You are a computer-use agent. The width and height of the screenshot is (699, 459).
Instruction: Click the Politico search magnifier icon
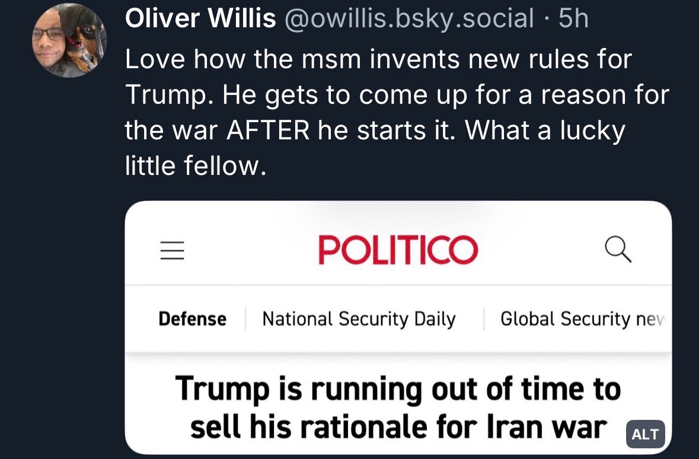pyautogui.click(x=618, y=250)
